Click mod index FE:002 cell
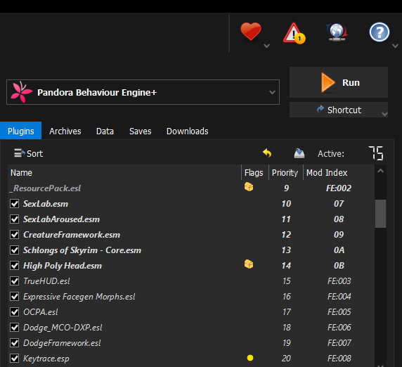 point(339,188)
